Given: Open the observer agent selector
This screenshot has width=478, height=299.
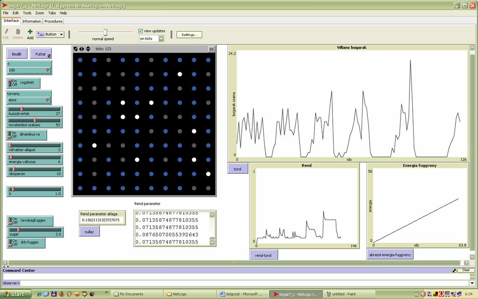Looking at the screenshot, I should pyautogui.click(x=11, y=283).
